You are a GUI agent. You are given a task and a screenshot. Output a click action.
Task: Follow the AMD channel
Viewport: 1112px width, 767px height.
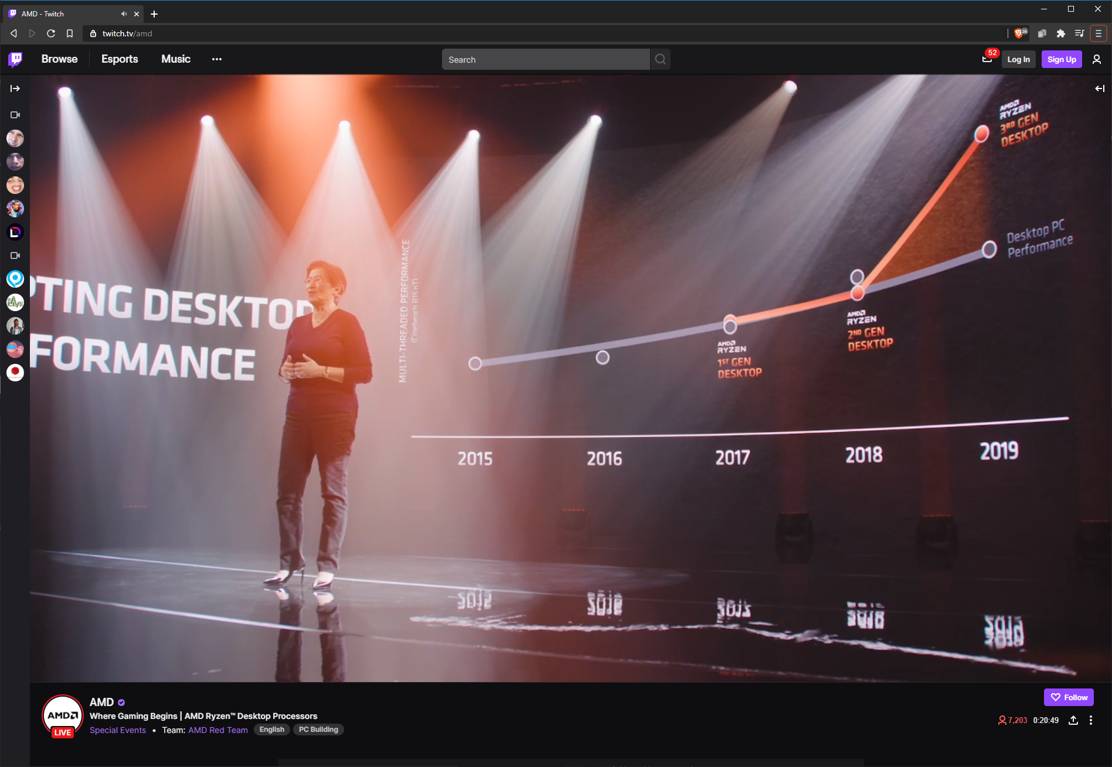[x=1069, y=697]
